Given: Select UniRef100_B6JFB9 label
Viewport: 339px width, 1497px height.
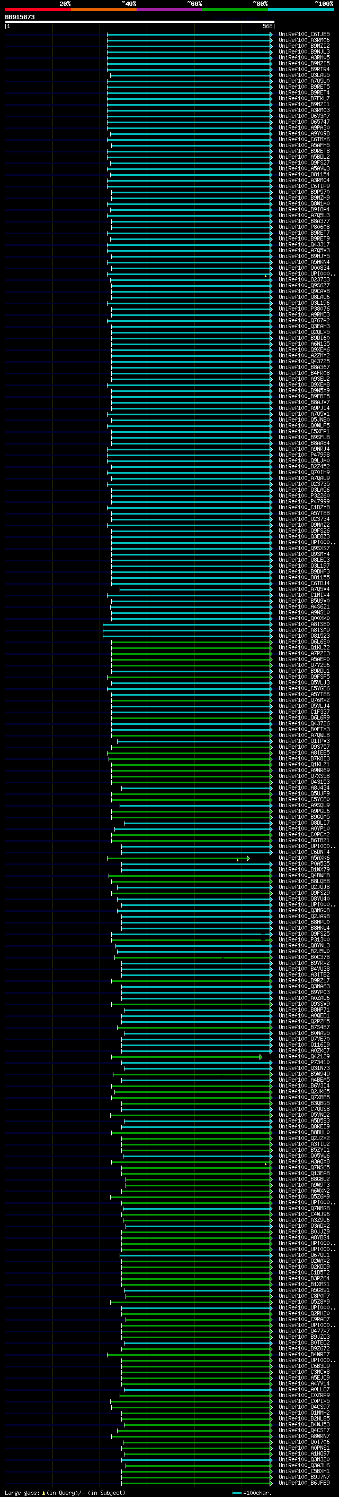Looking at the screenshot, I should pyautogui.click(x=304, y=1483).
